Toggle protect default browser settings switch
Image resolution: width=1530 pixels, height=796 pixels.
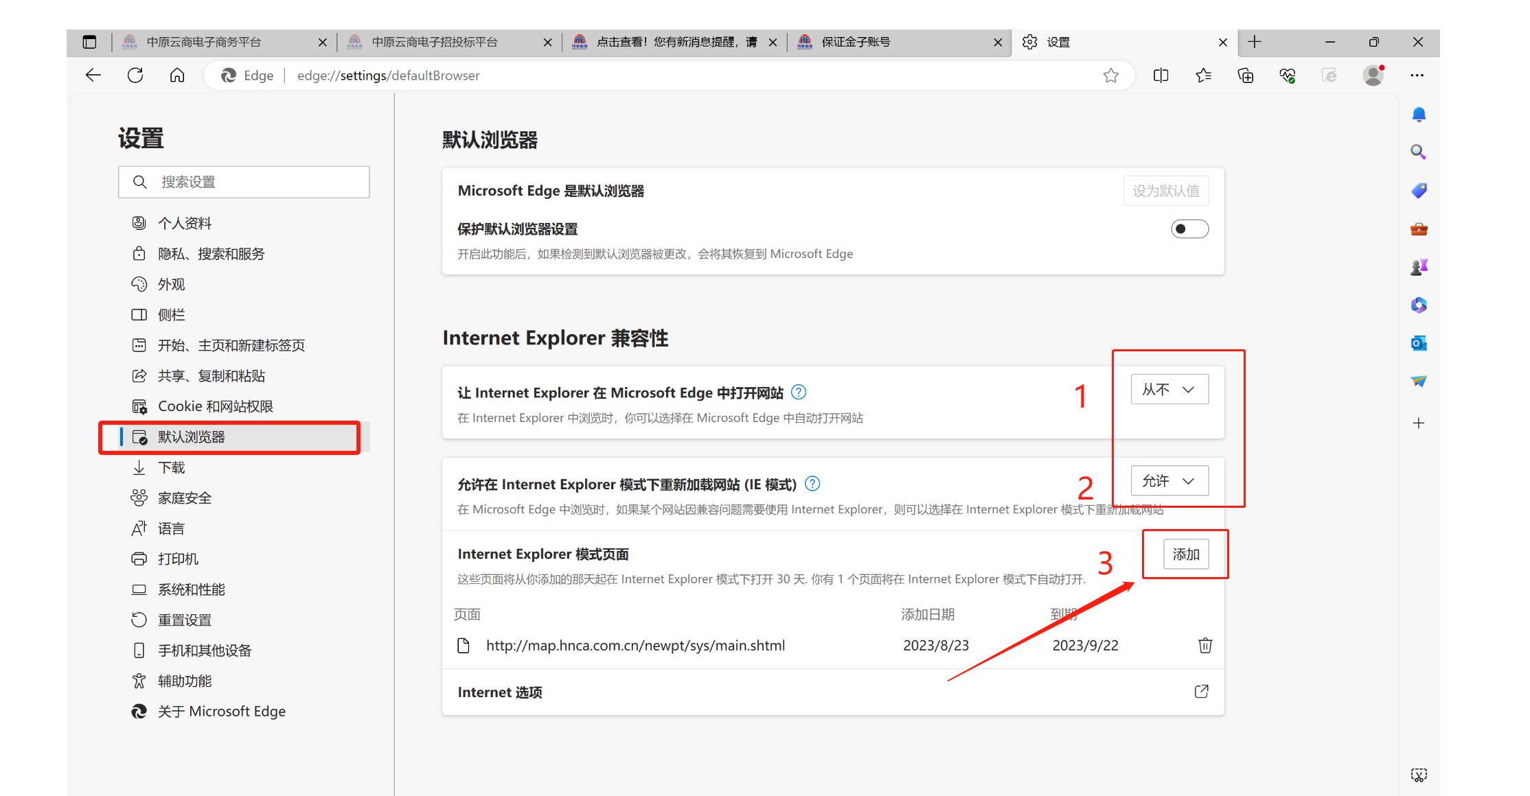(x=1189, y=229)
